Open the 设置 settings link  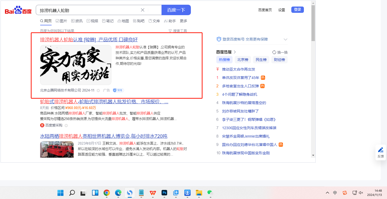point(282,10)
